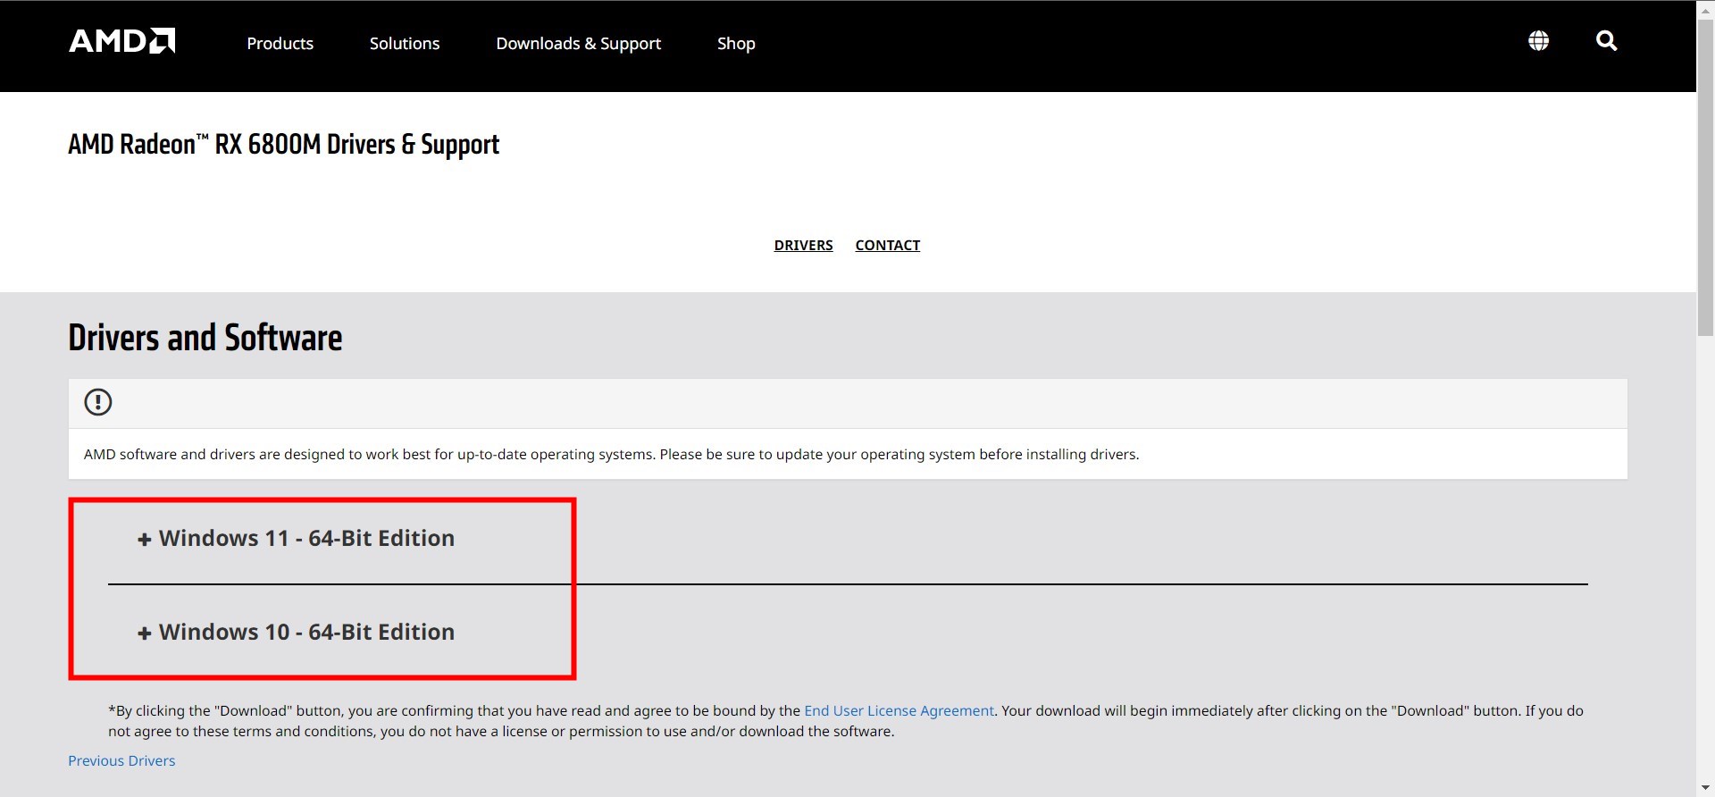Screen dimensions: 1715x797
Task: Expand Windows 11 - 64-Bit Edition drivers
Action: (x=296, y=538)
